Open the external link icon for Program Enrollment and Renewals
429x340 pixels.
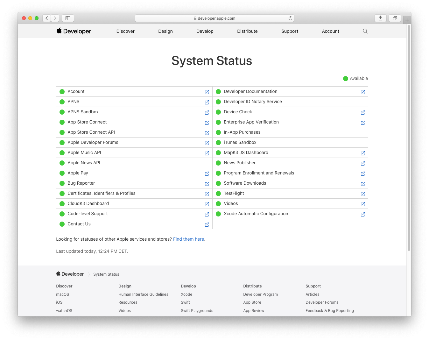363,174
